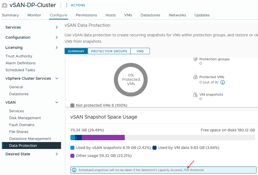258x175 pixels.
Task: Go to the Networks tab
Action: pyautogui.click(x=177, y=15)
